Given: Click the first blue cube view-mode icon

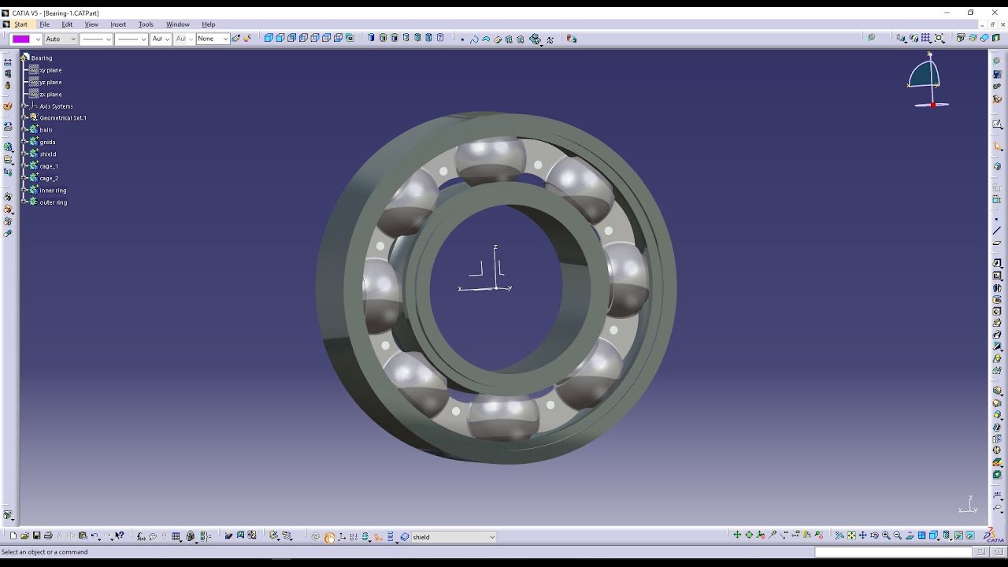Looking at the screenshot, I should click(269, 38).
